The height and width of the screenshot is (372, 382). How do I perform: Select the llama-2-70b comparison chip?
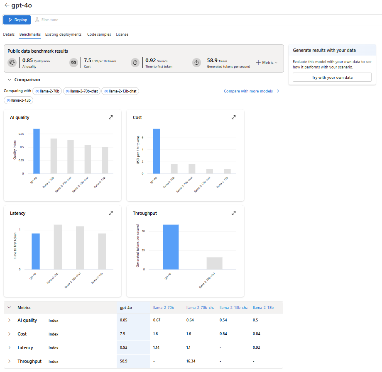tap(47, 91)
